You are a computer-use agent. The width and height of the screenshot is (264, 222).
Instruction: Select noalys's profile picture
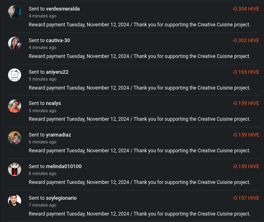(15, 106)
